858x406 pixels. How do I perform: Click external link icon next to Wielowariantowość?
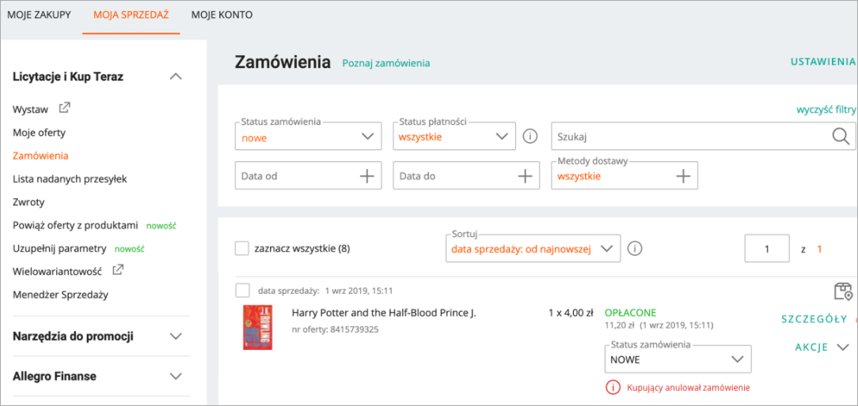click(x=118, y=270)
